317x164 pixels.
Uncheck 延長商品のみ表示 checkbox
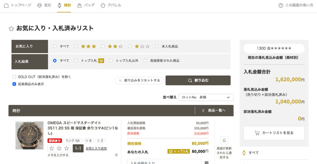[x=14, y=84]
